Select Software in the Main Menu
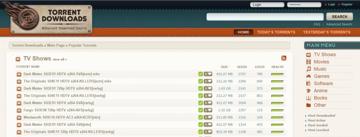This screenshot has width=360, height=137. coord(323,84)
